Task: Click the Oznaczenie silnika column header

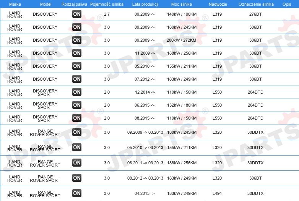Action: coord(256,4)
